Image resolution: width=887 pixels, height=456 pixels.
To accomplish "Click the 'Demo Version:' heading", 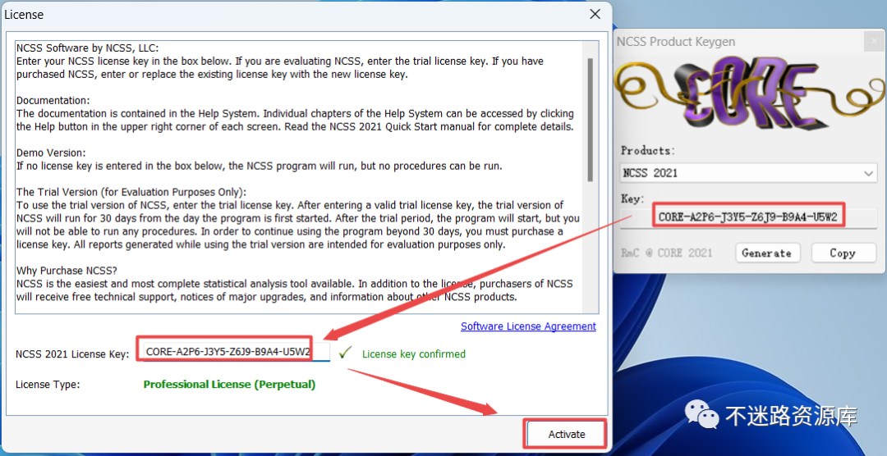I will point(51,153).
